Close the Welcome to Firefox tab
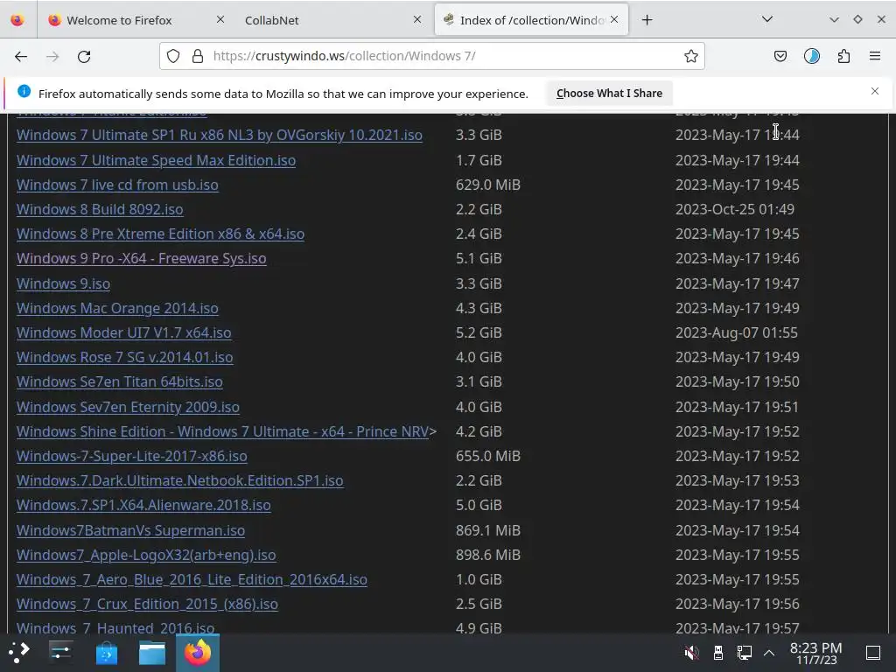This screenshot has width=896, height=672. click(220, 19)
